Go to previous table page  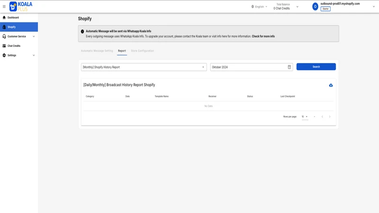[x=322, y=116]
